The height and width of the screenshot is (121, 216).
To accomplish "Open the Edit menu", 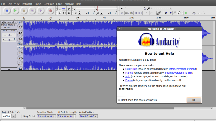I will click(x=9, y=4).
